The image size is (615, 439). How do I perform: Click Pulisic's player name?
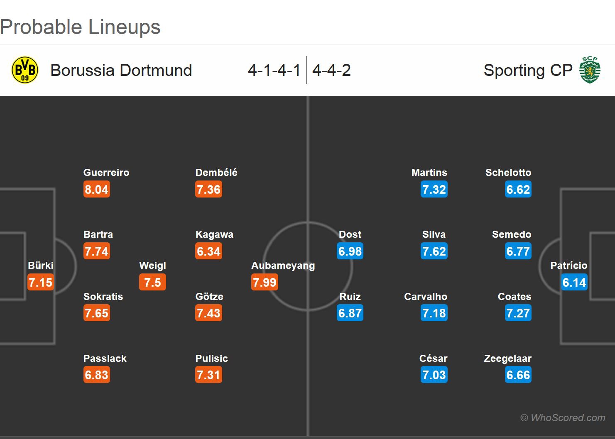coord(211,359)
